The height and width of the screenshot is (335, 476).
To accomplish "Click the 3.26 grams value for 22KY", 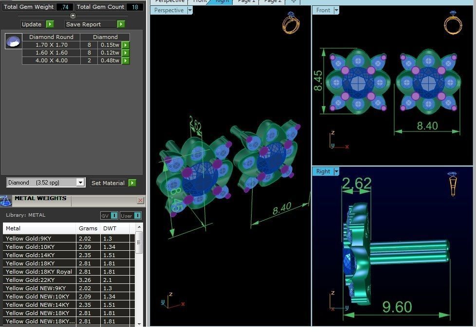I will [x=85, y=279].
